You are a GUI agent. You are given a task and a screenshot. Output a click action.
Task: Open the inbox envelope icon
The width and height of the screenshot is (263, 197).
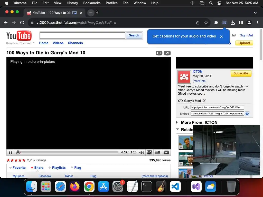point(234,35)
